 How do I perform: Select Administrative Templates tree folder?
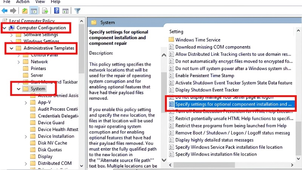pyautogui.click(x=49, y=48)
